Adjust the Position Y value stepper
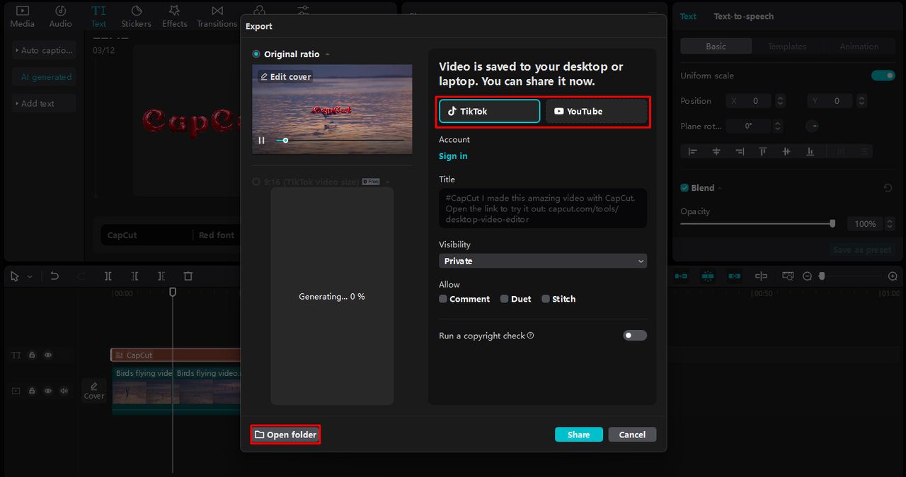 (861, 101)
